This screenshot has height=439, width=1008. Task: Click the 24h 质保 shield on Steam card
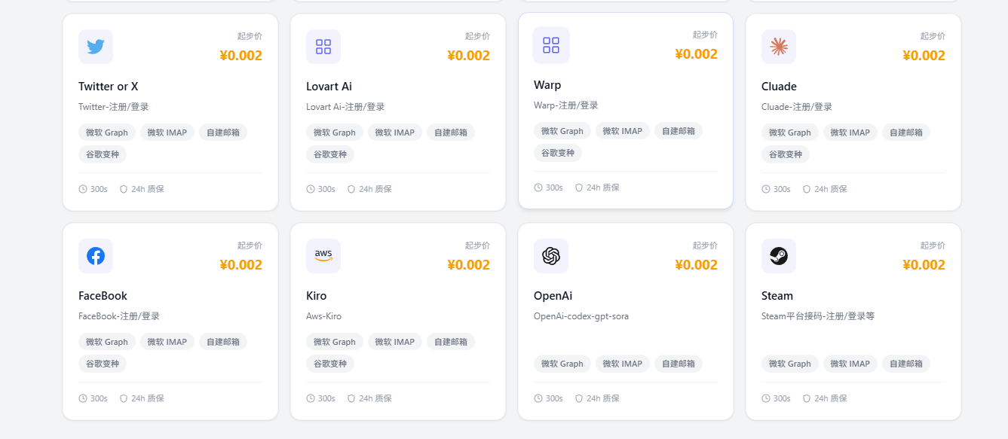click(x=807, y=398)
